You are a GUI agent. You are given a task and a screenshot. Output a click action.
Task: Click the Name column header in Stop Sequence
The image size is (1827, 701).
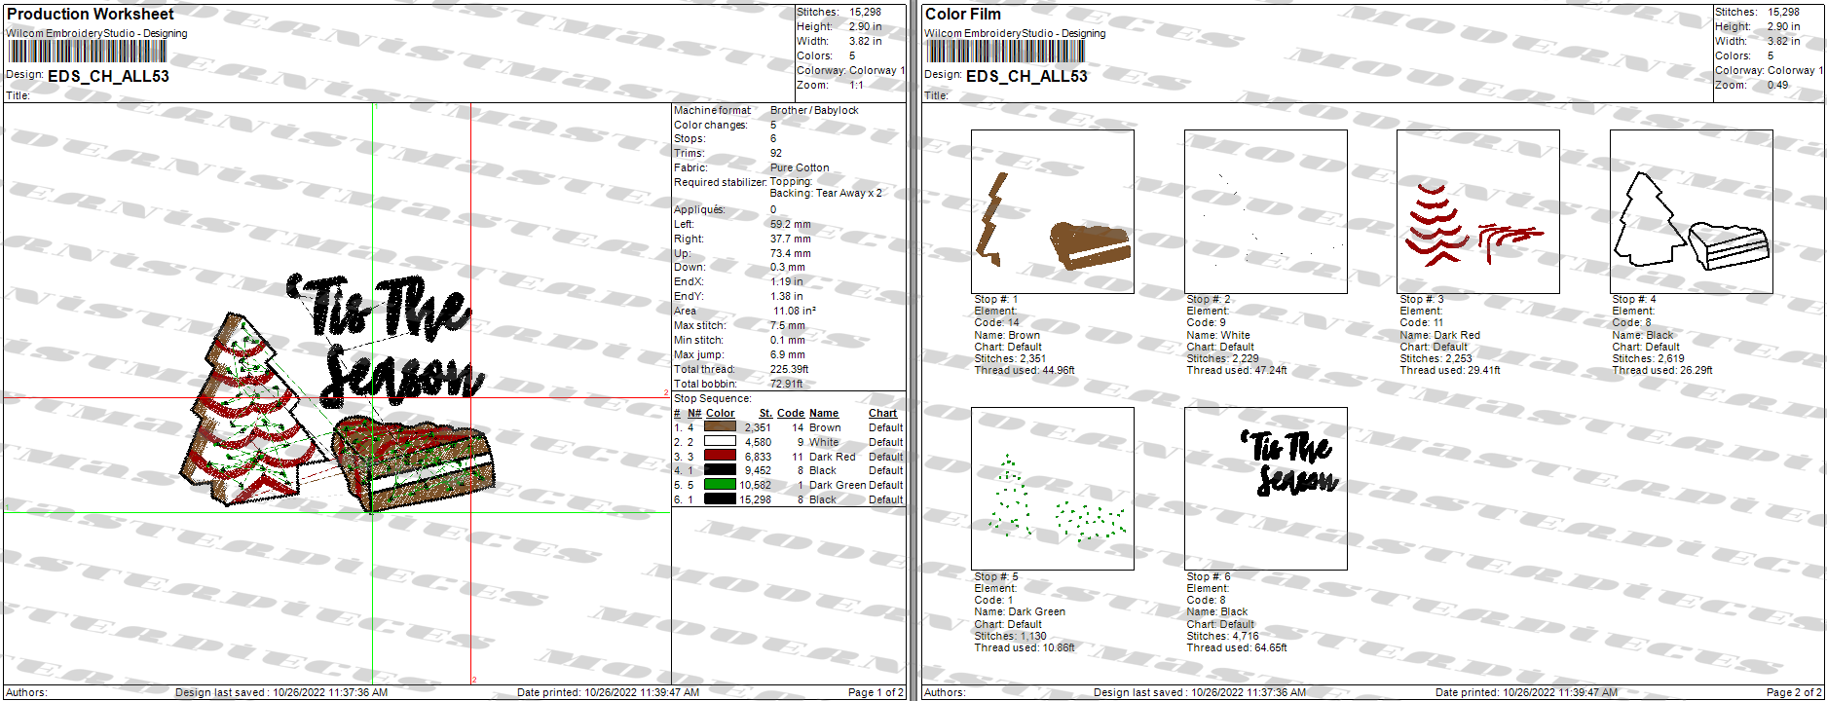[x=823, y=413]
